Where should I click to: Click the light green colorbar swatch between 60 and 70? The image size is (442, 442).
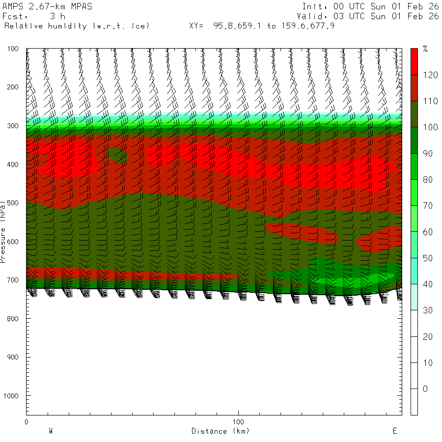tap(414, 219)
